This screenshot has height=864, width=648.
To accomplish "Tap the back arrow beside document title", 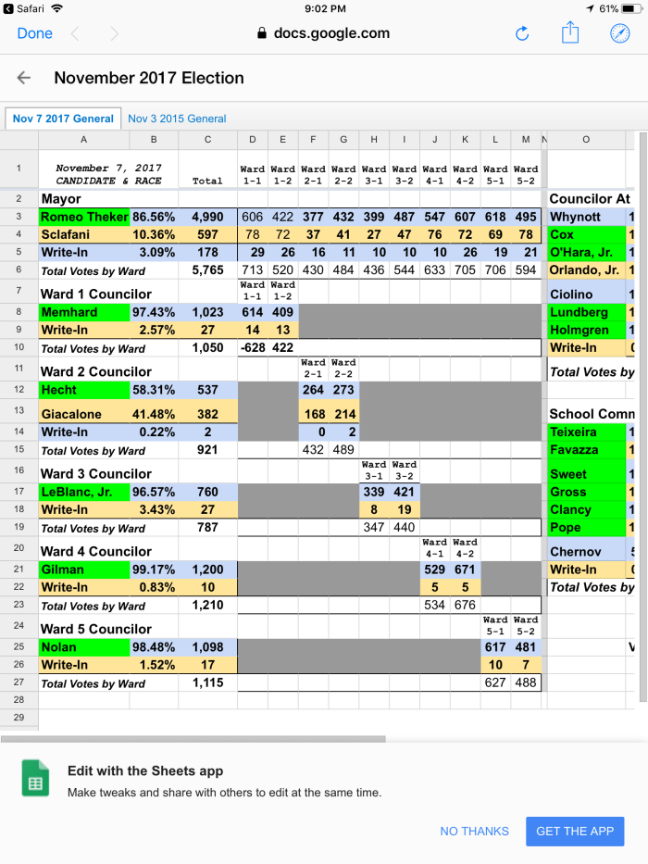I will (24, 78).
